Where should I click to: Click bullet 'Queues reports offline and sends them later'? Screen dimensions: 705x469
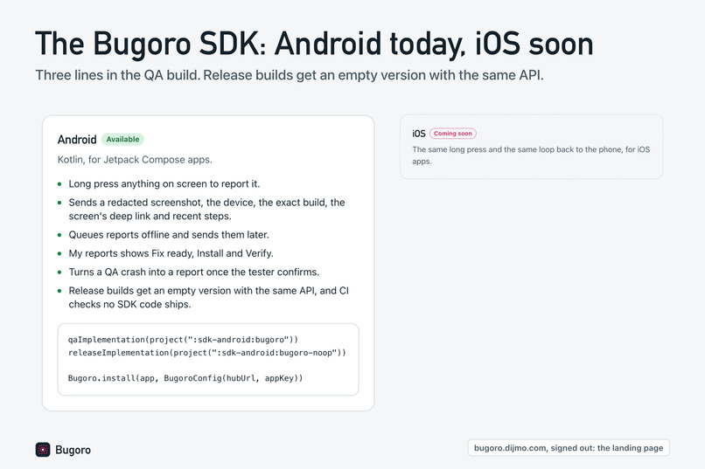pos(169,235)
